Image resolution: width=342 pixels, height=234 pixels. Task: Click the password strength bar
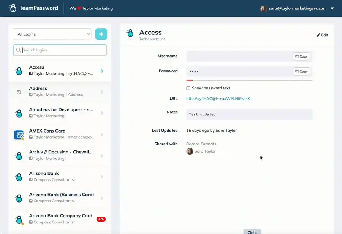pos(249,80)
